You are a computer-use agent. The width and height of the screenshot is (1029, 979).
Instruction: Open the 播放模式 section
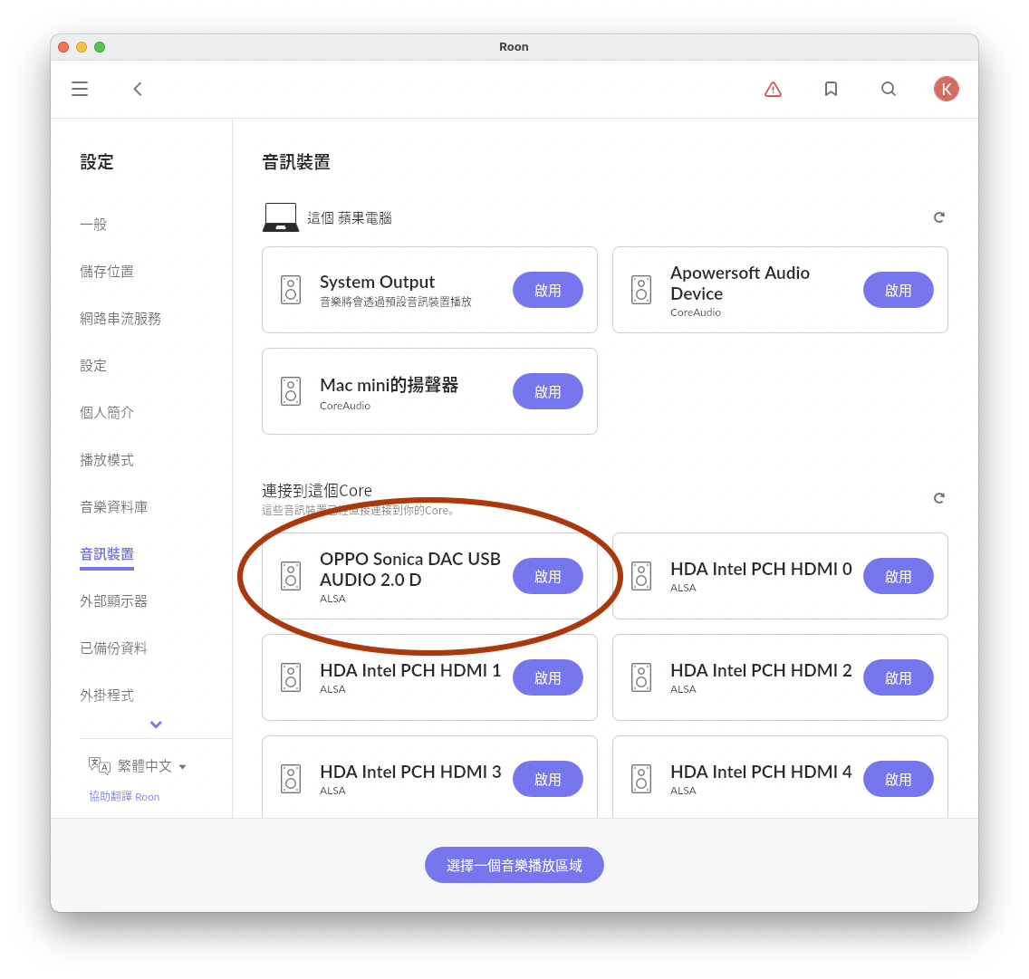pos(107,460)
